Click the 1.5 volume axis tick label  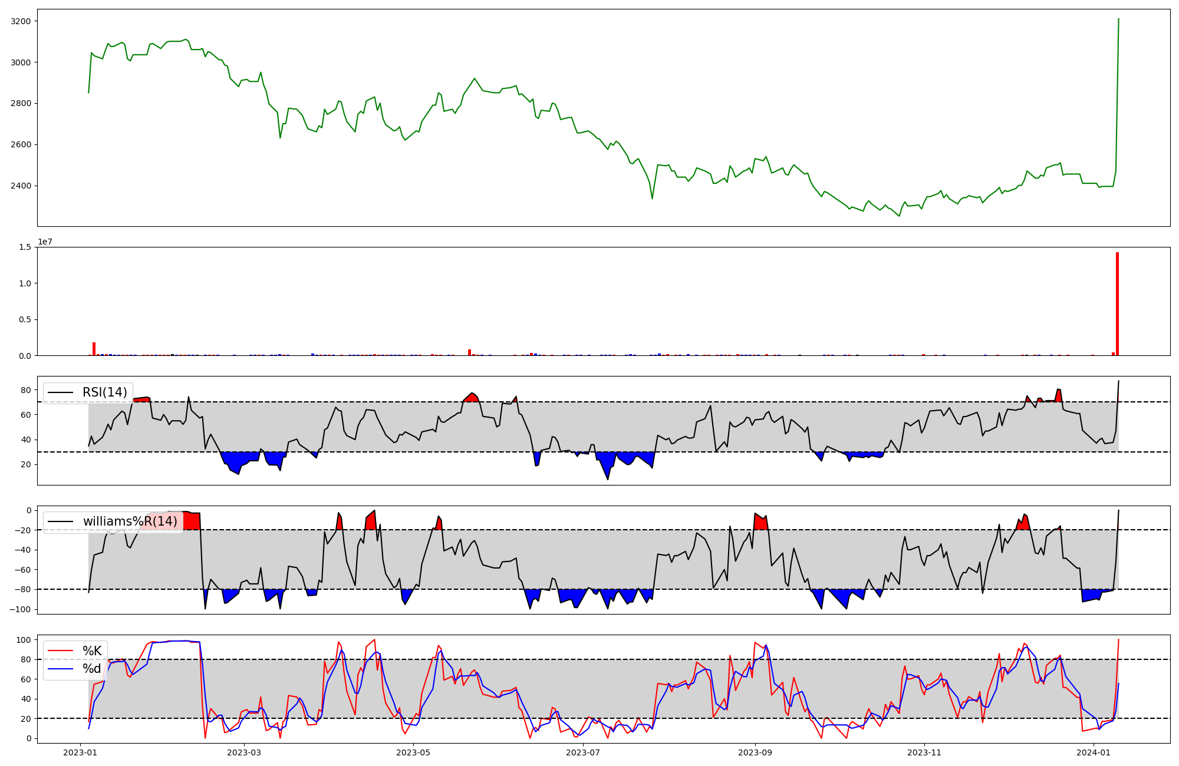25,247
